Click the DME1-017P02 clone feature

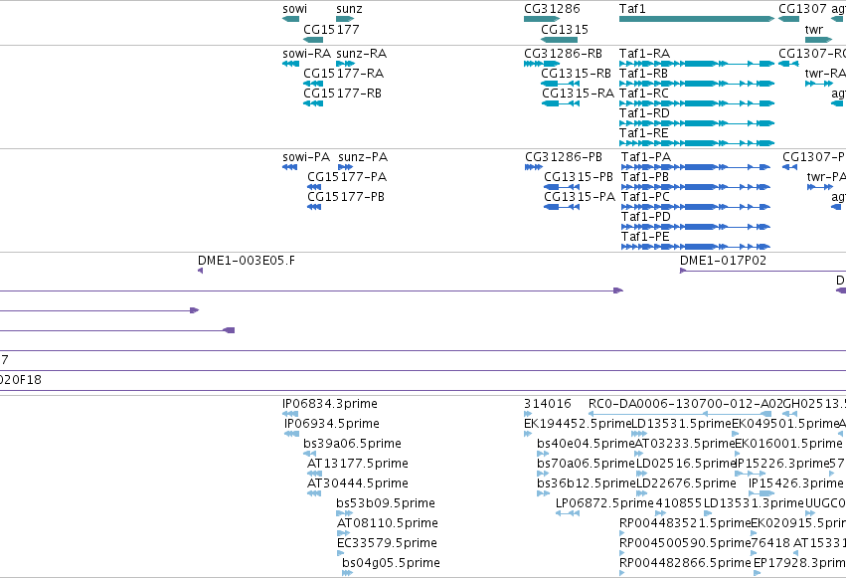click(x=762, y=271)
